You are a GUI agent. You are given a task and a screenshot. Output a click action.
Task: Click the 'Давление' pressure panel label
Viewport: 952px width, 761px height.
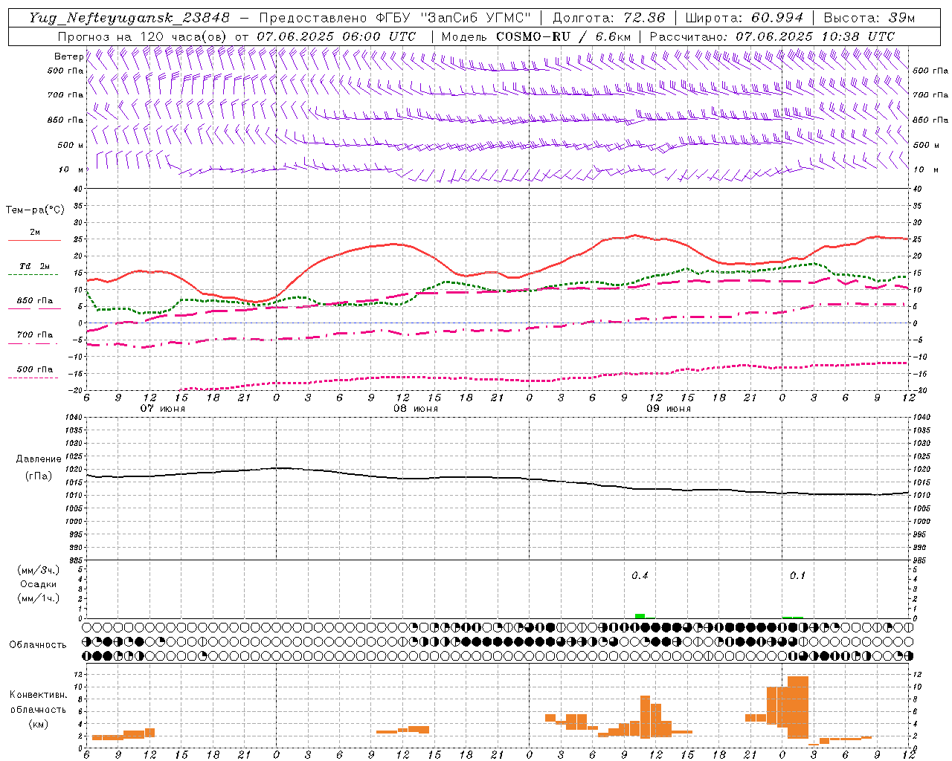click(39, 459)
